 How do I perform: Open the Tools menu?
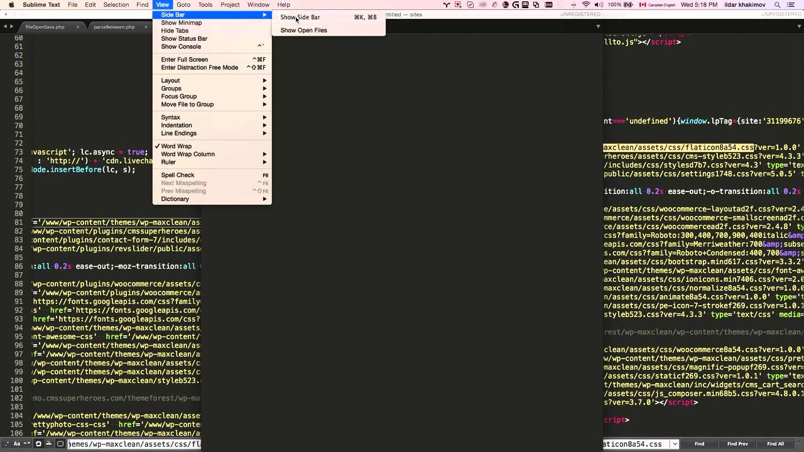coord(205,4)
